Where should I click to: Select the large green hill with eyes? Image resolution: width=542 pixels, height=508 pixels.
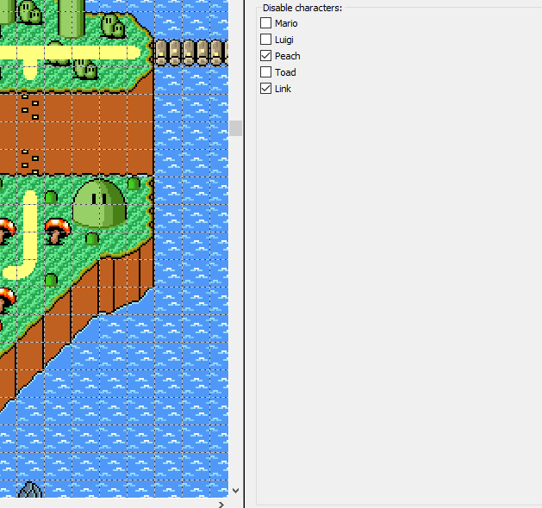pos(100,204)
